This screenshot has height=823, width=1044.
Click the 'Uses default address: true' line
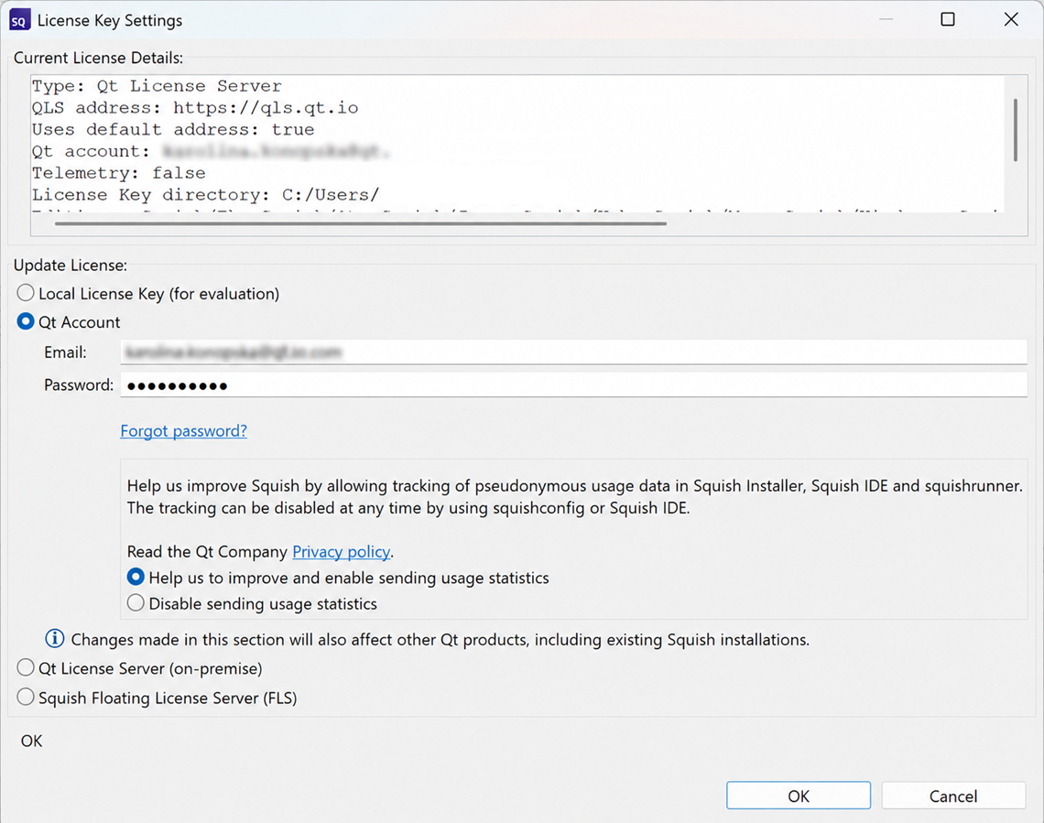tap(173, 129)
